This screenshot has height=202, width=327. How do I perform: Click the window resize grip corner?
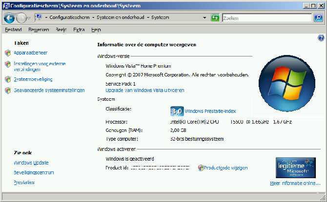pos(323,197)
